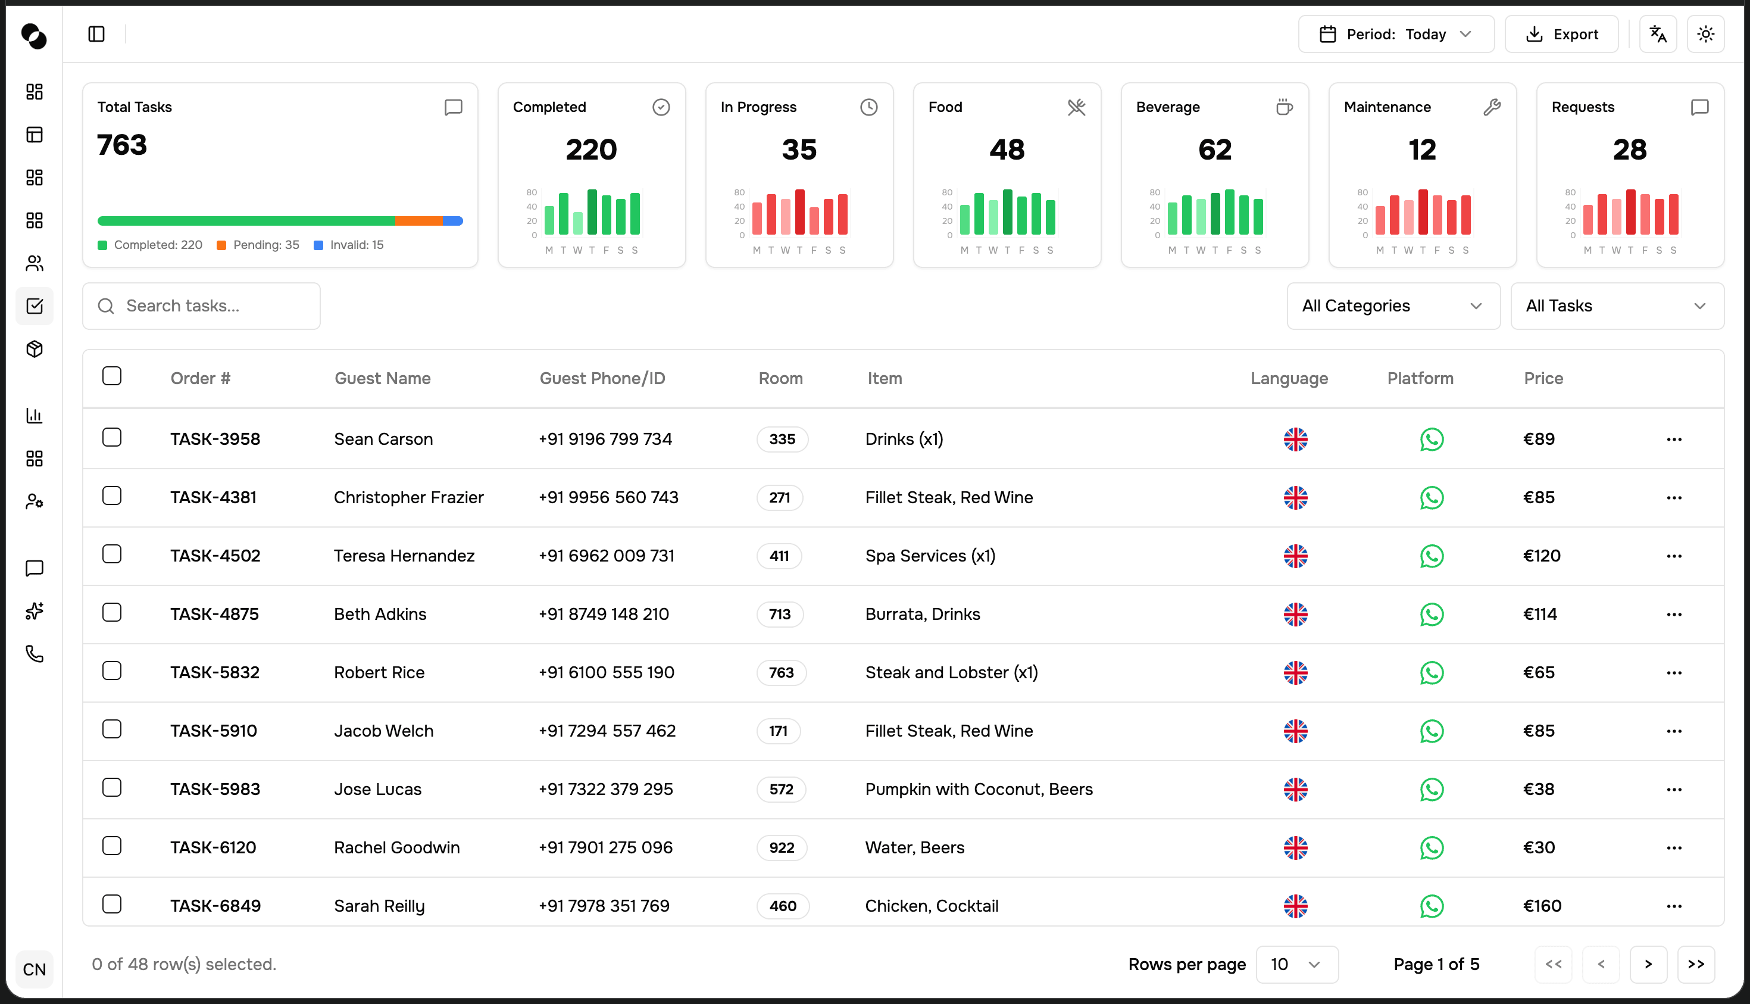Open the actions menu for Sarah Reilly

tap(1673, 906)
